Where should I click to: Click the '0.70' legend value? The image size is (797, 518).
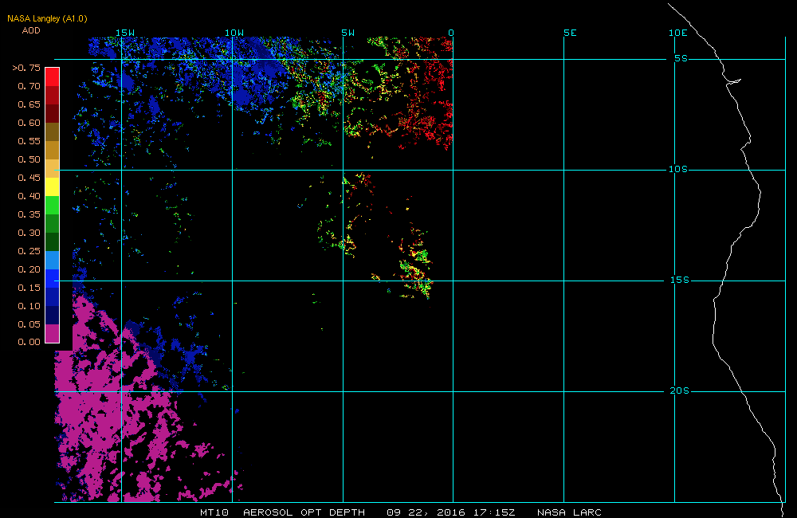[x=29, y=86]
